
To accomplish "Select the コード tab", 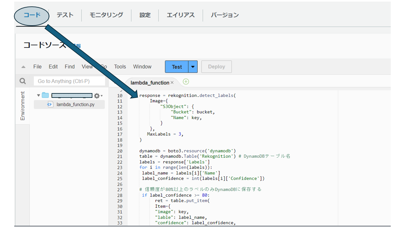I will pos(31,15).
